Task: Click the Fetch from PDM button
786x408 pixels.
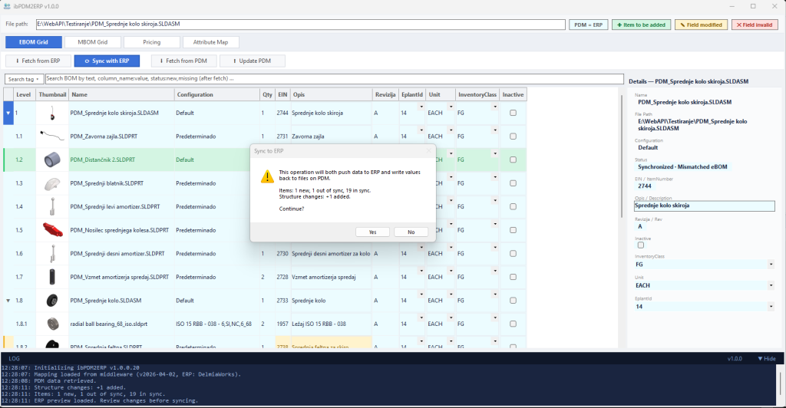Action: [184, 61]
